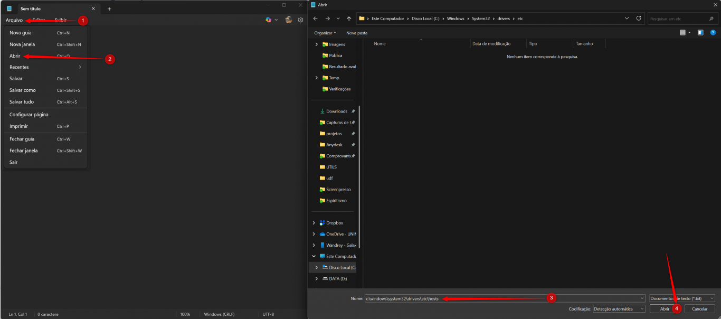Select the details view layout icon
This screenshot has width=721, height=319.
[x=682, y=32]
